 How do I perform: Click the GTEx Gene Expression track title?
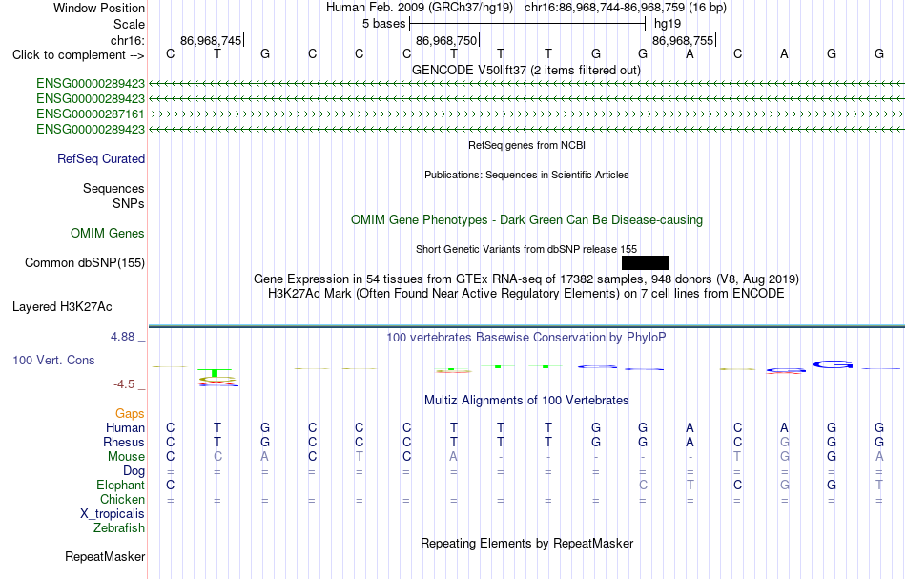tap(526, 279)
